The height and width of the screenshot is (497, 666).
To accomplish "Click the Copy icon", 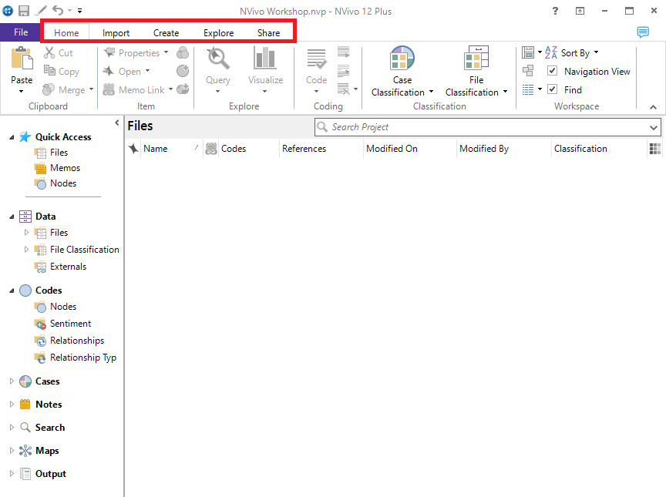I will point(49,71).
